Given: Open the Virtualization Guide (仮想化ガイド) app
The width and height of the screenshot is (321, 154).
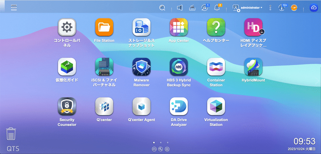Looking at the screenshot, I should pyautogui.click(x=67, y=67).
